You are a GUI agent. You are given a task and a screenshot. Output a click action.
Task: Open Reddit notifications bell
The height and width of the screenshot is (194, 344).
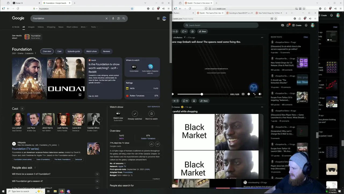coord(306,25)
